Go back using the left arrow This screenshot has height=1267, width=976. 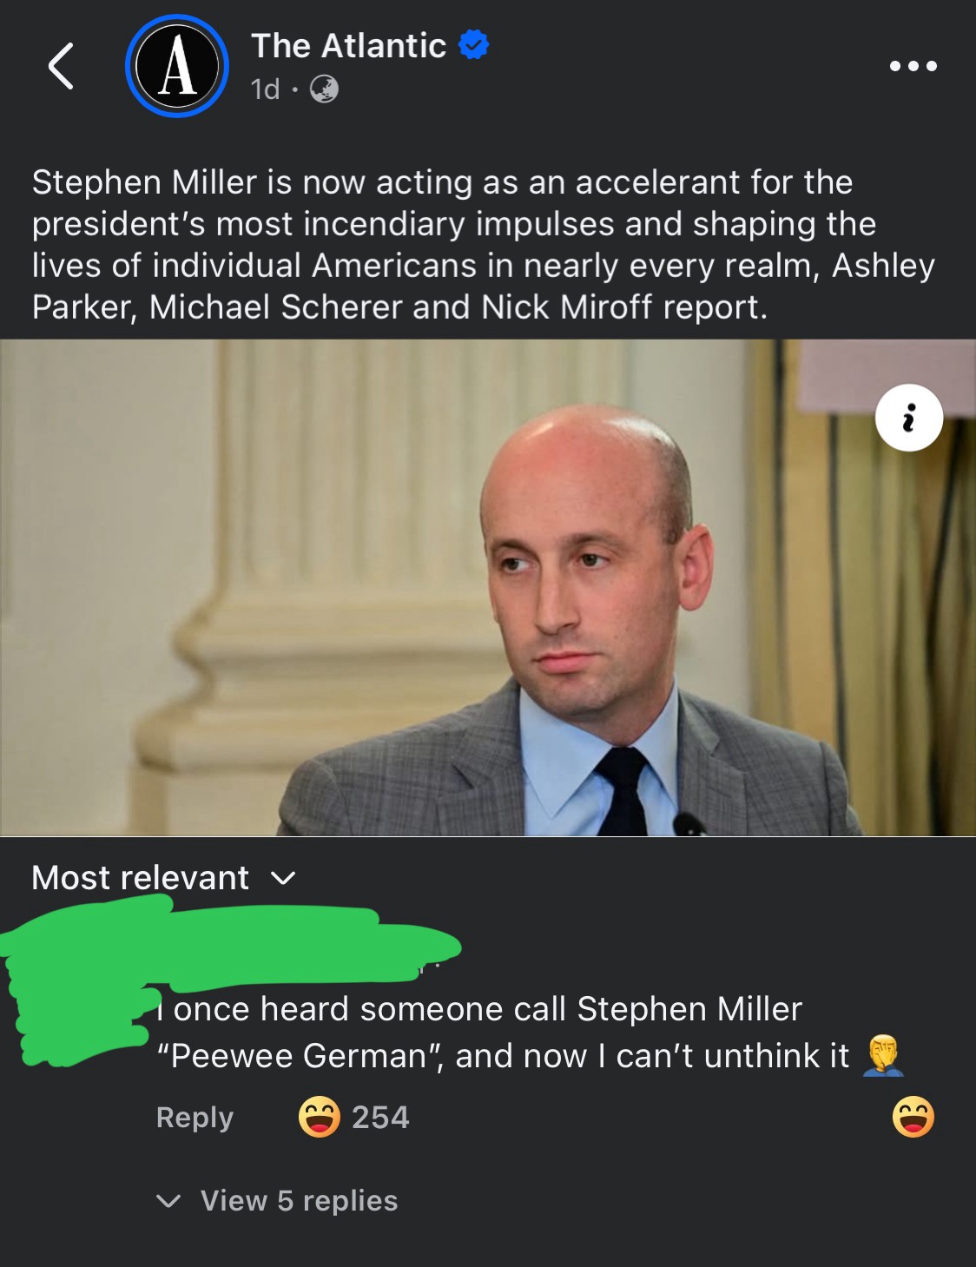click(x=61, y=66)
